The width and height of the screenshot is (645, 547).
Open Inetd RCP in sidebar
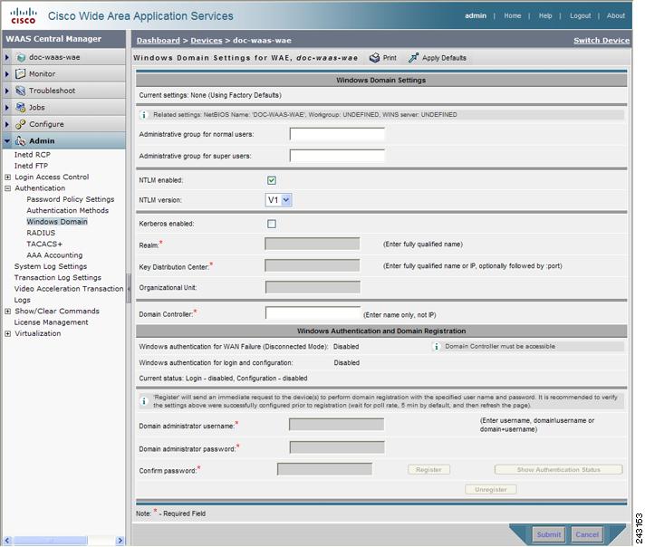(32, 155)
